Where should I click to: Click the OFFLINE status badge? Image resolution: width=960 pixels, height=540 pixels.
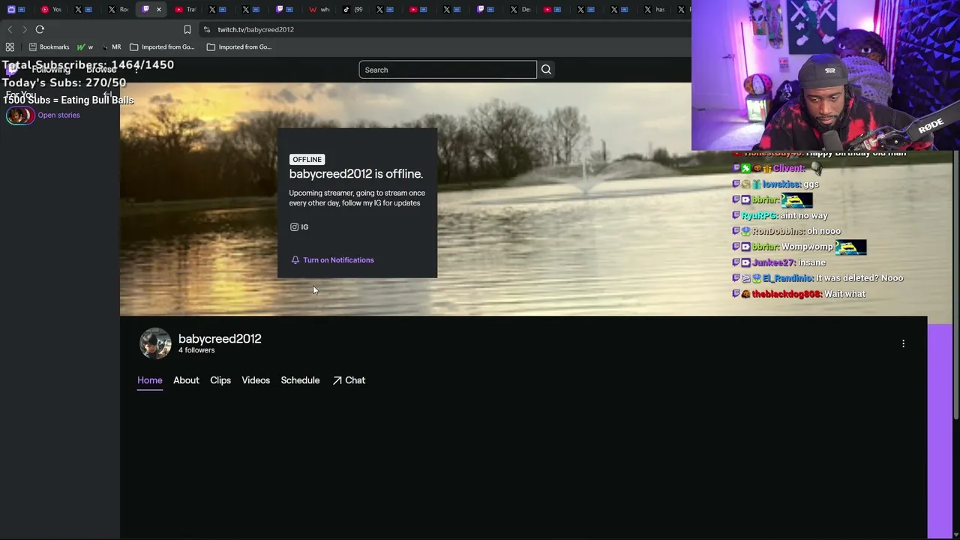(x=307, y=159)
